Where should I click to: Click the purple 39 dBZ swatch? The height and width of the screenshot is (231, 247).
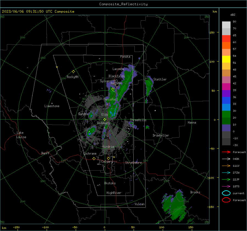(226, 93)
